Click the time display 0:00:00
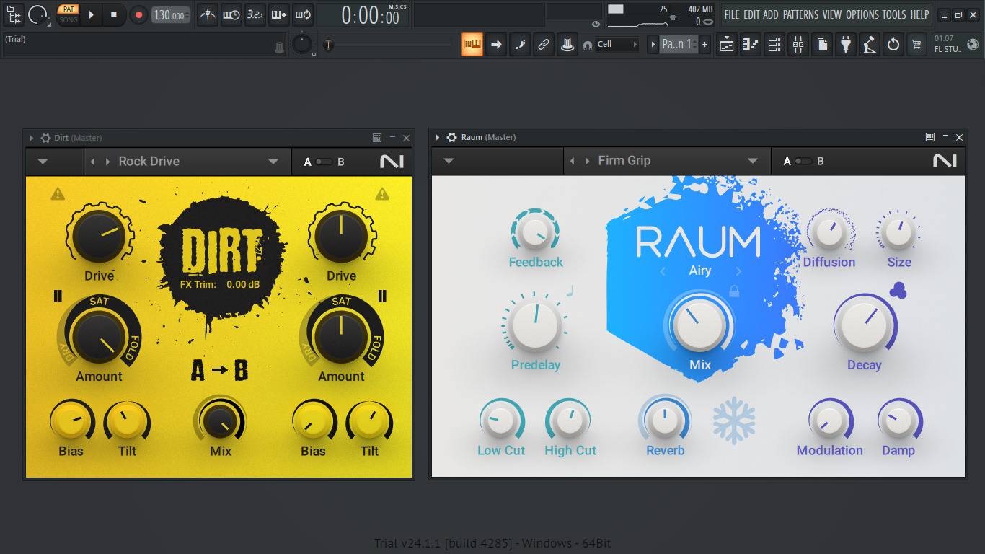This screenshot has width=985, height=554. (x=371, y=15)
